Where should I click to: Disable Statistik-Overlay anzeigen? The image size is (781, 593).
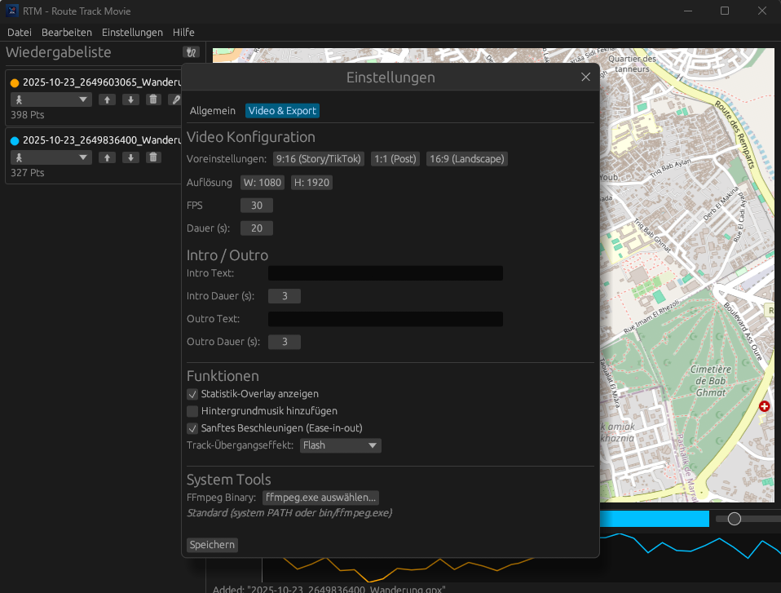[192, 394]
